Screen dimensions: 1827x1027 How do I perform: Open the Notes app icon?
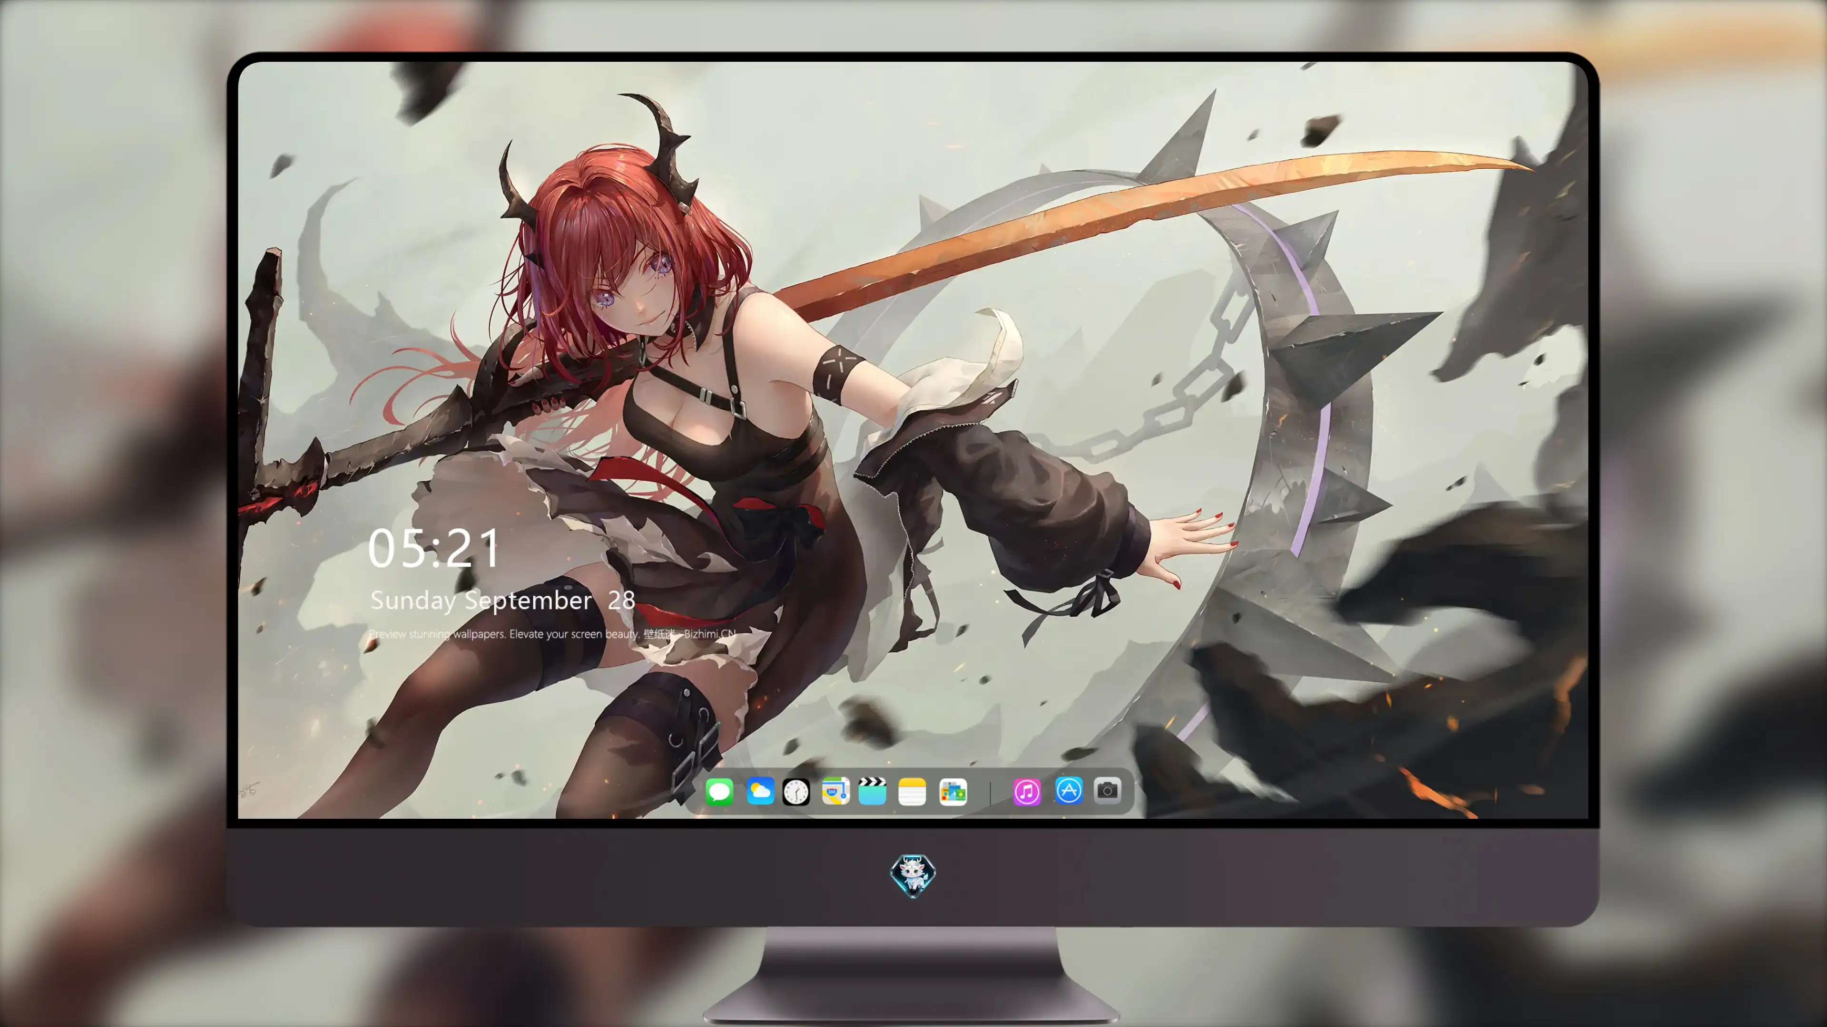click(912, 791)
